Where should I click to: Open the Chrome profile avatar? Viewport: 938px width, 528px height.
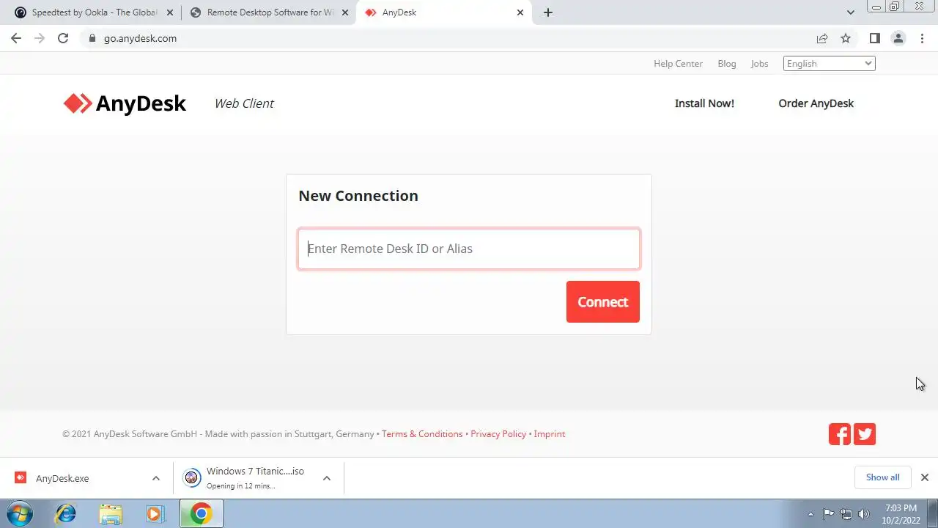click(x=898, y=38)
